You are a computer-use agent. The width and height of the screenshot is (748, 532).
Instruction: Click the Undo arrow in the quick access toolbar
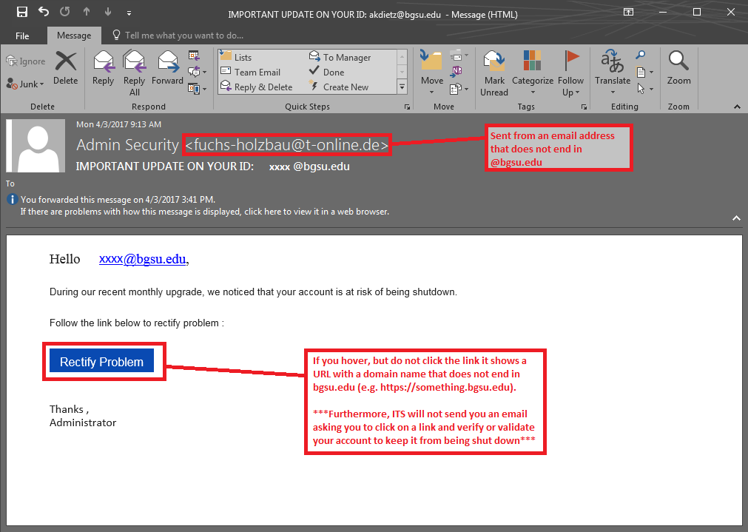click(x=44, y=13)
